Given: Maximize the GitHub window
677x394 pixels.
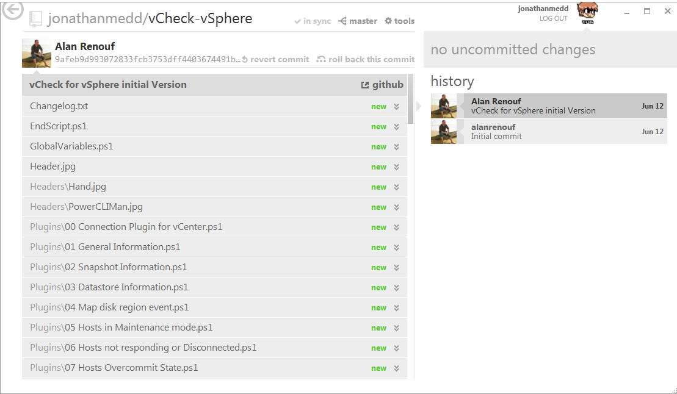Looking at the screenshot, I should coord(646,11).
